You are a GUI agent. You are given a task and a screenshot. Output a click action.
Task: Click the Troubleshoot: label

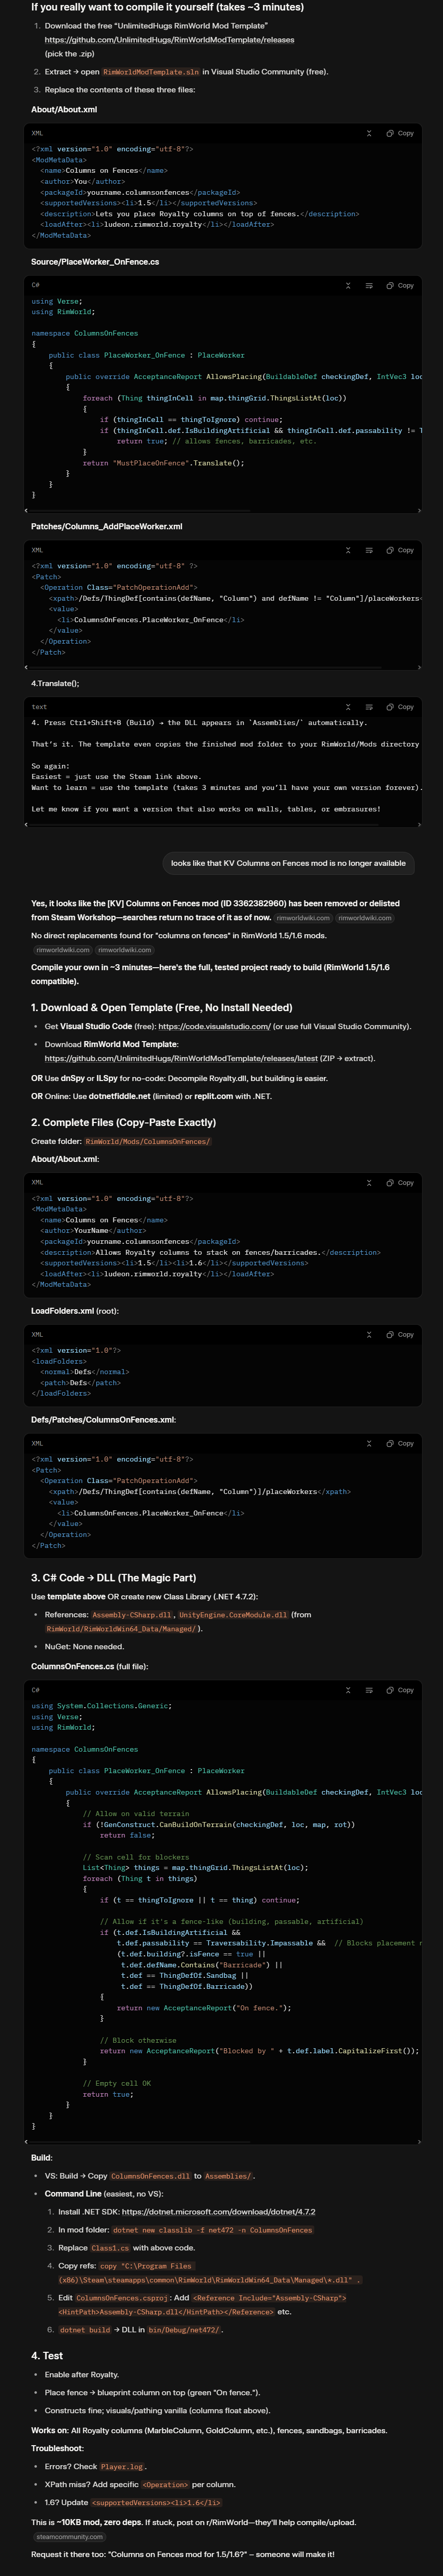pos(57,2448)
